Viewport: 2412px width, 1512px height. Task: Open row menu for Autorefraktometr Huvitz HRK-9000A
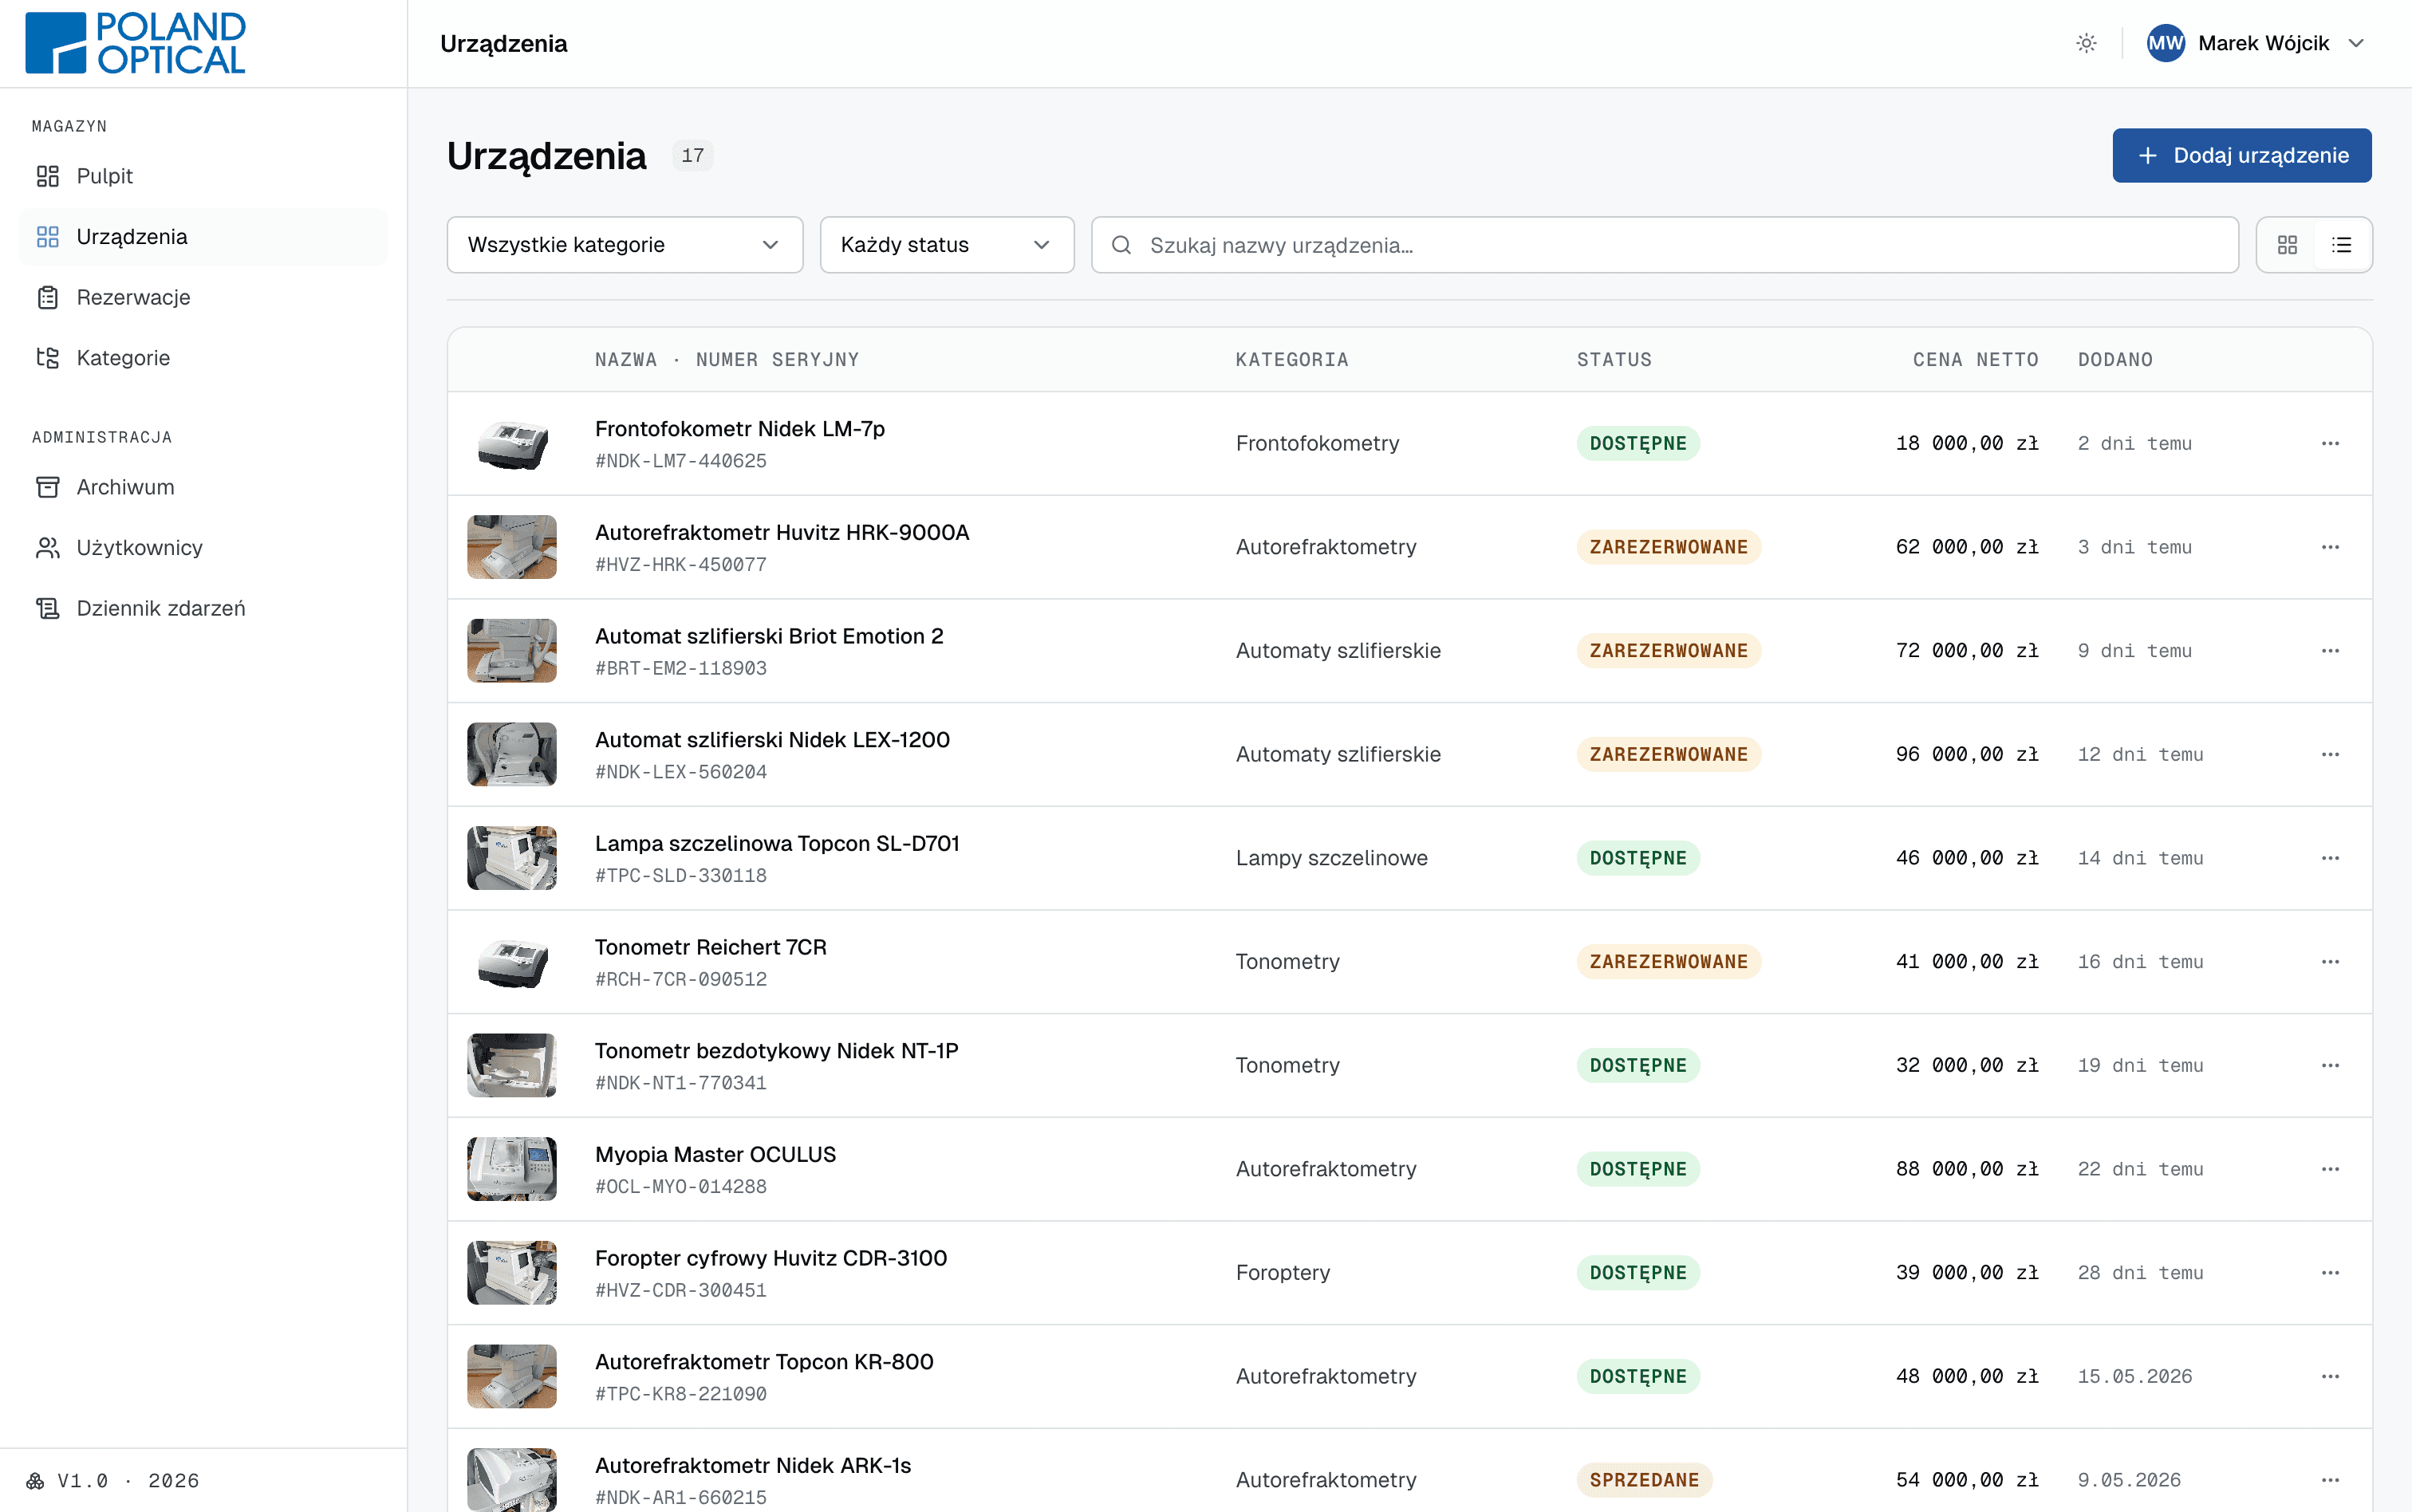(x=2330, y=547)
